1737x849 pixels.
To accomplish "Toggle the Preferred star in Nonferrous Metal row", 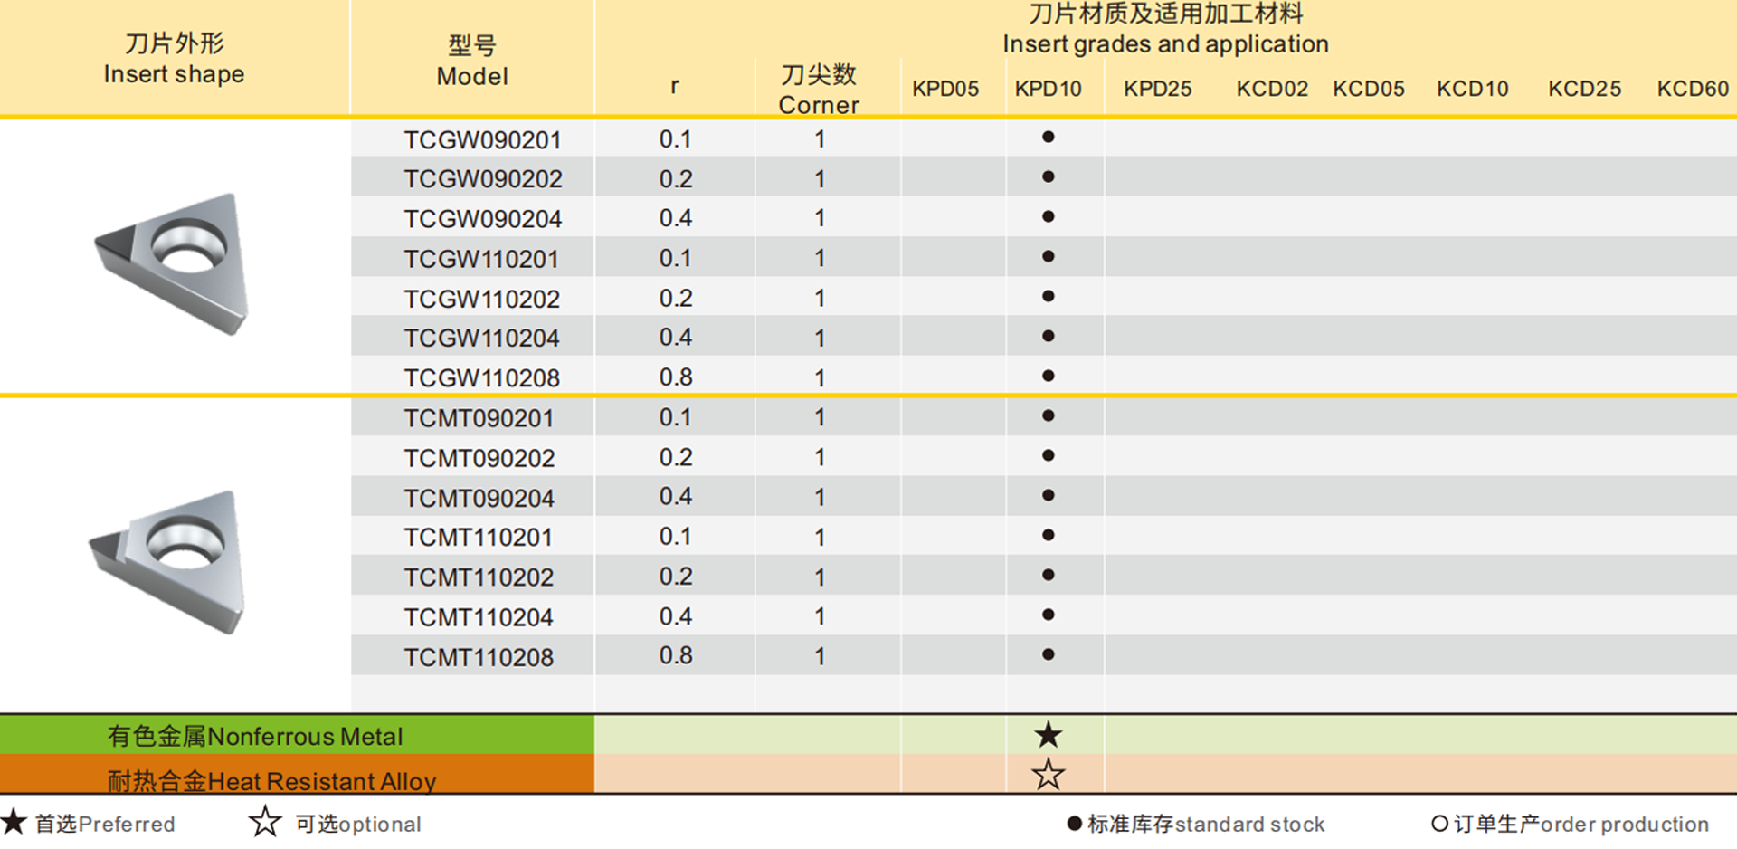I will 1048,735.
